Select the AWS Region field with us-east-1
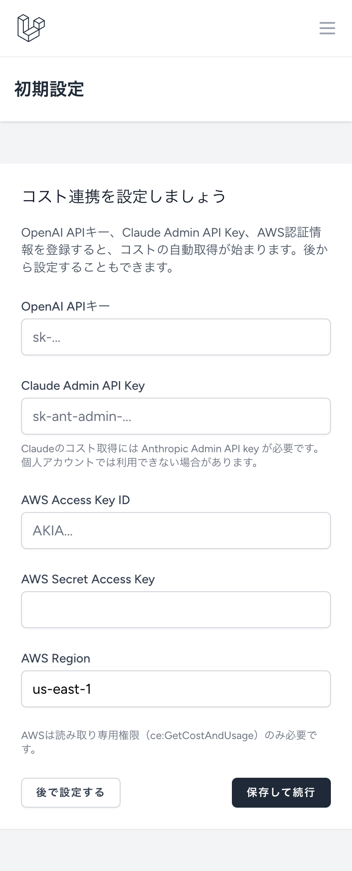This screenshot has width=352, height=871. coord(176,689)
